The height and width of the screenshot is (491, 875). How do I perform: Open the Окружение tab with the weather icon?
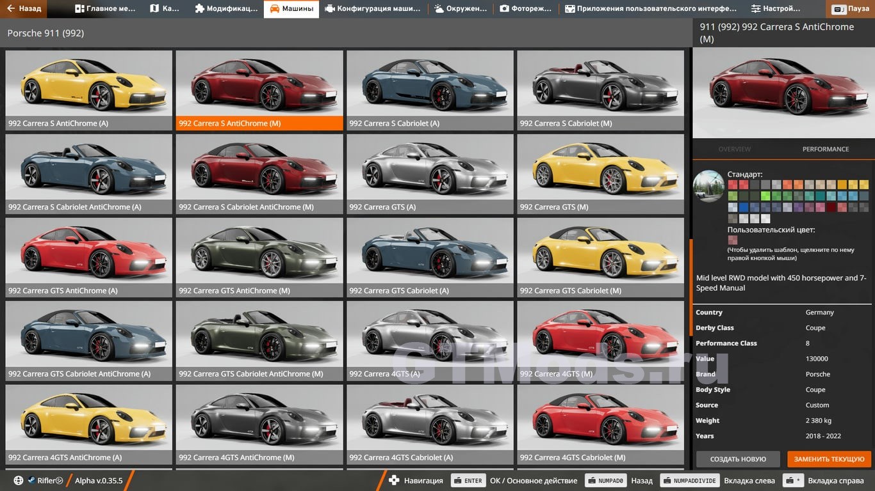(461, 9)
